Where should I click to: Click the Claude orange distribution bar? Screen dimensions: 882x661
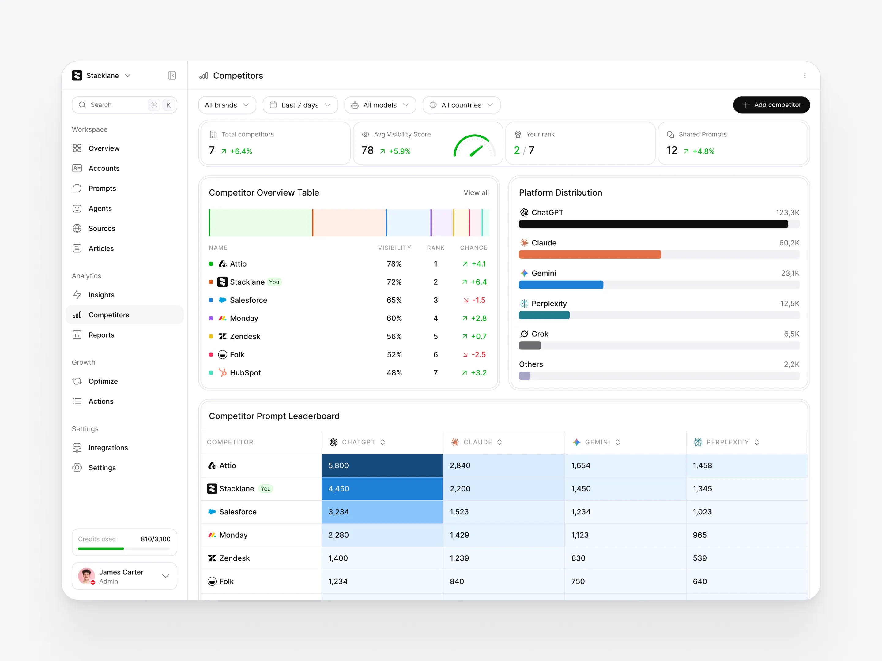pos(590,255)
